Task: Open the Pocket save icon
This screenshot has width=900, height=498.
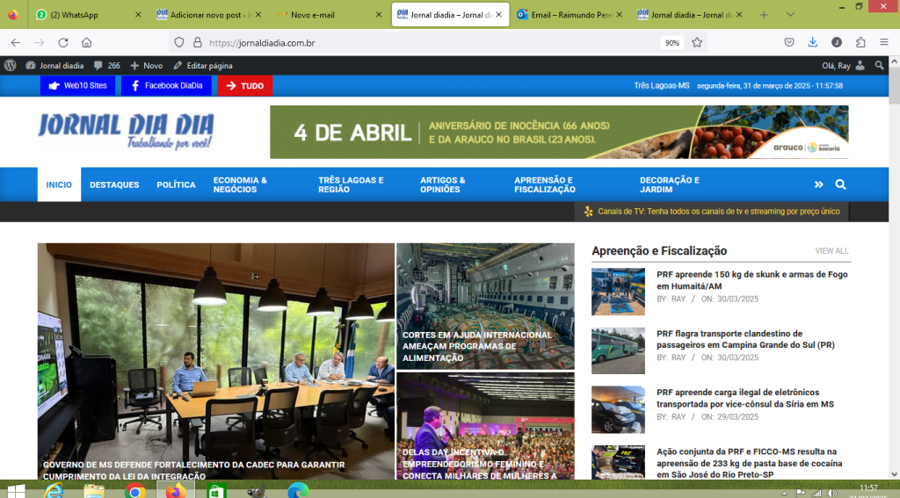Action: coord(789,42)
